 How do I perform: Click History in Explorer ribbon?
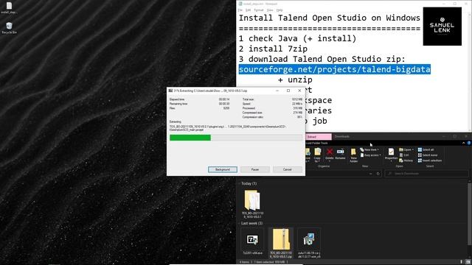(x=406, y=160)
